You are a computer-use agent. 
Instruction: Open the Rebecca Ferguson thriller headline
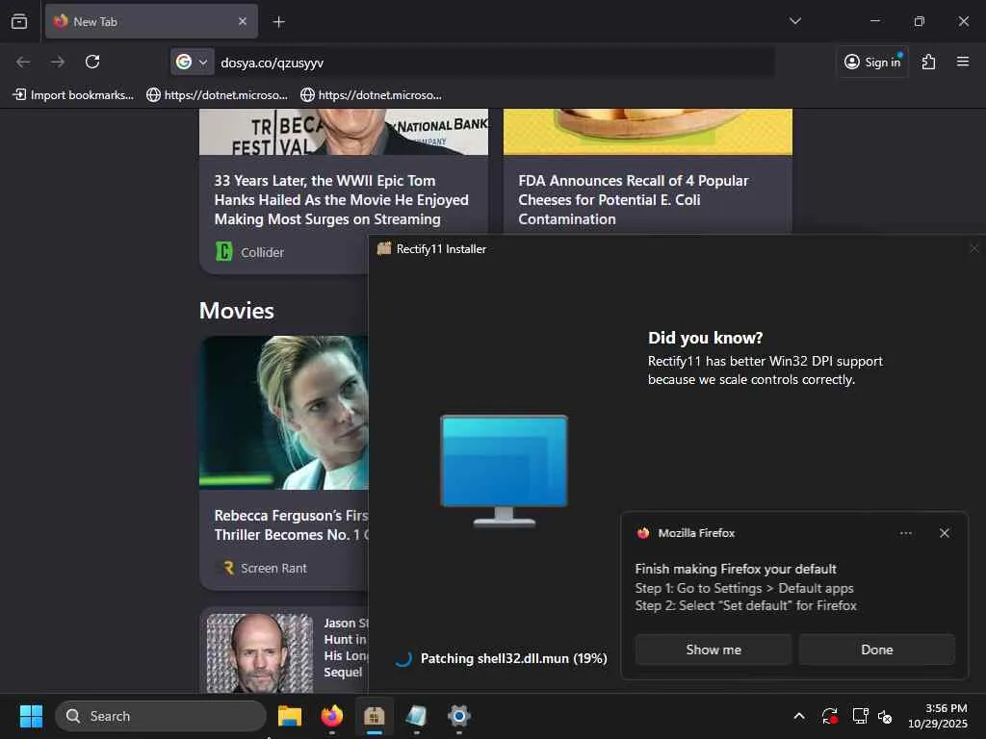291,524
